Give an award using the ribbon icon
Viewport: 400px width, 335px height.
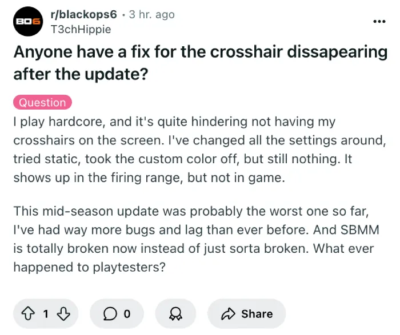[175, 314]
